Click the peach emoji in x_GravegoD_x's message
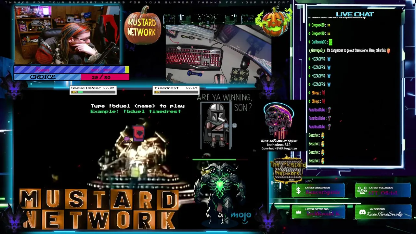 [388, 50]
